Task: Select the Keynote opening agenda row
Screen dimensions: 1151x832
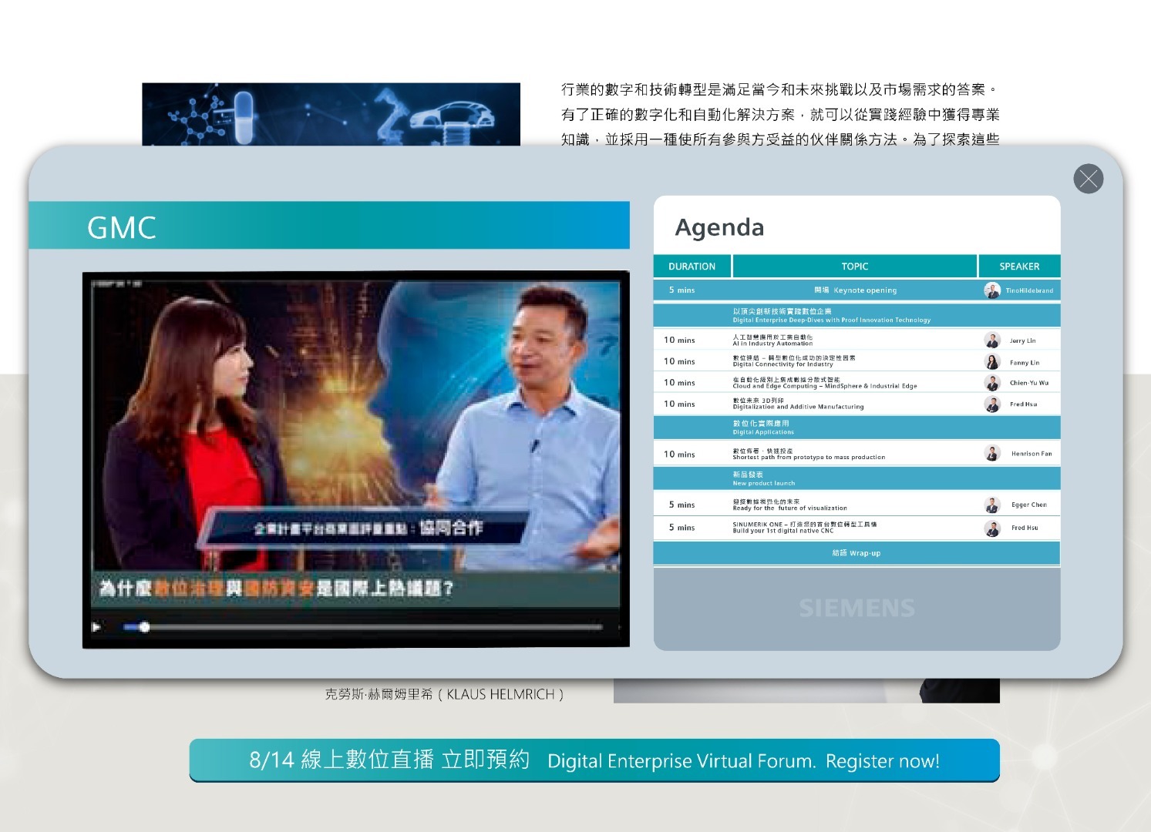Action: click(x=857, y=290)
